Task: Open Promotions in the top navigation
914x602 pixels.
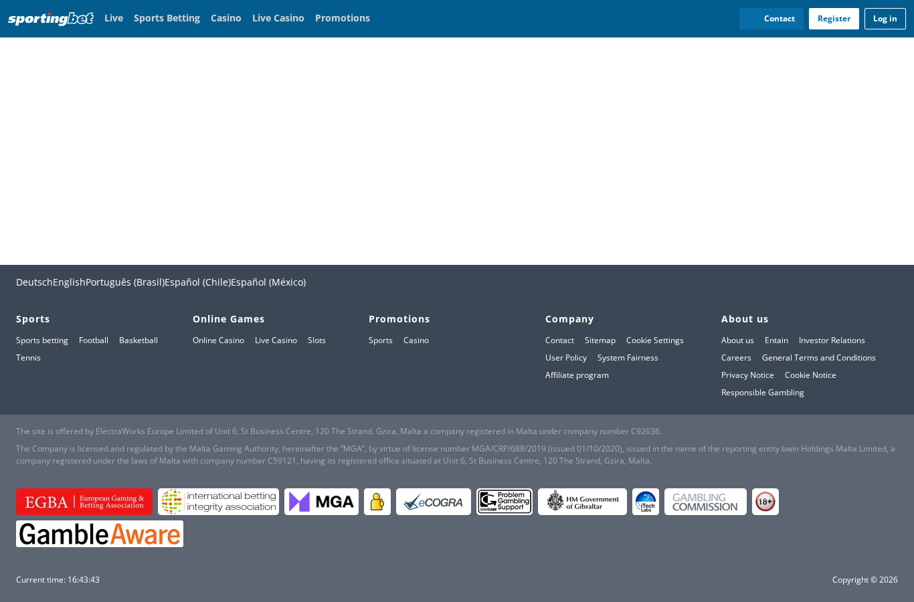Action: (x=343, y=18)
